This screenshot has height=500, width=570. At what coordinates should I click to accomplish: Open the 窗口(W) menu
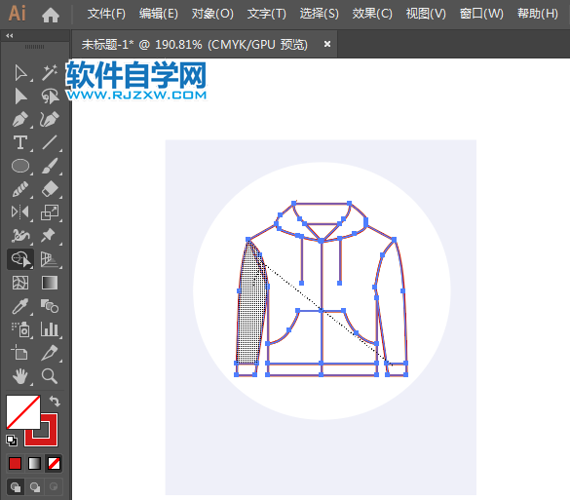coord(481,14)
